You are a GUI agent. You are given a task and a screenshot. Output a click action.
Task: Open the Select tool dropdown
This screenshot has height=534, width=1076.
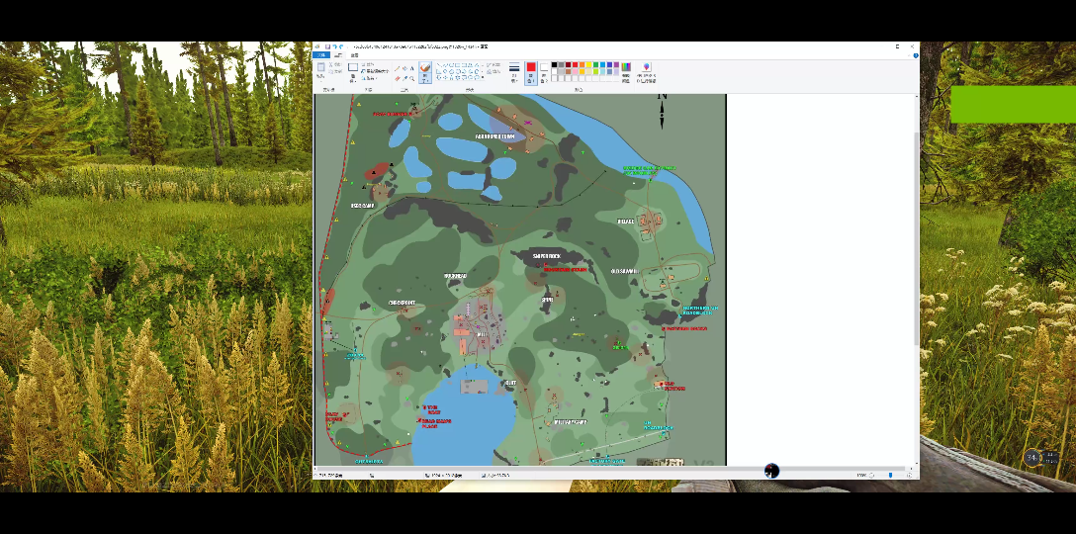(353, 79)
